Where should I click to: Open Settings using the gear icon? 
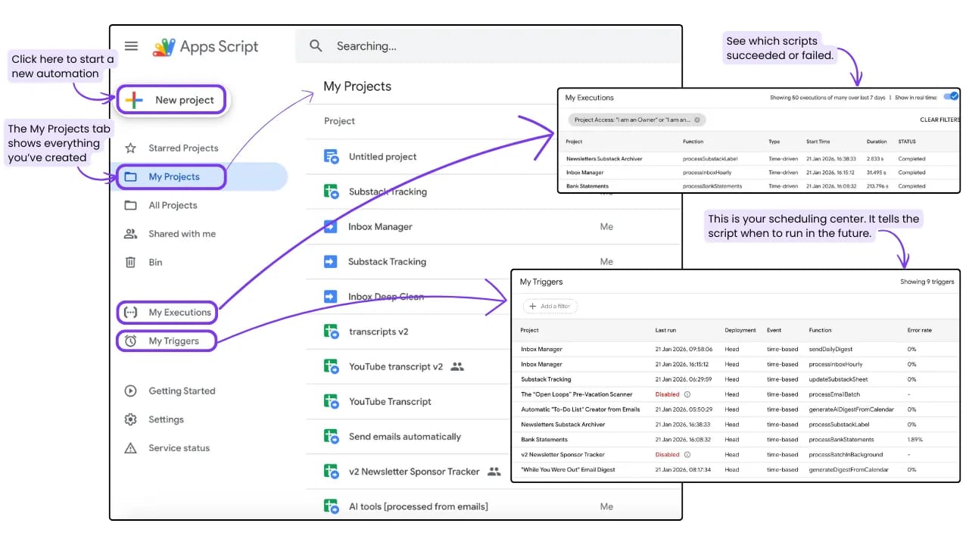click(132, 419)
